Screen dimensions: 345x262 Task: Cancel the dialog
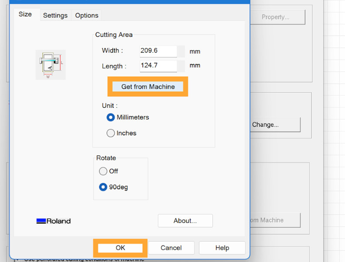click(171, 248)
